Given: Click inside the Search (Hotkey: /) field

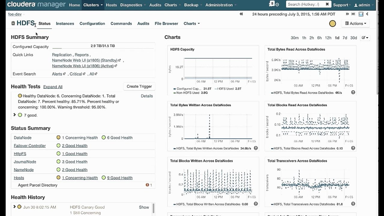Looking at the screenshot, I should pos(306,4).
